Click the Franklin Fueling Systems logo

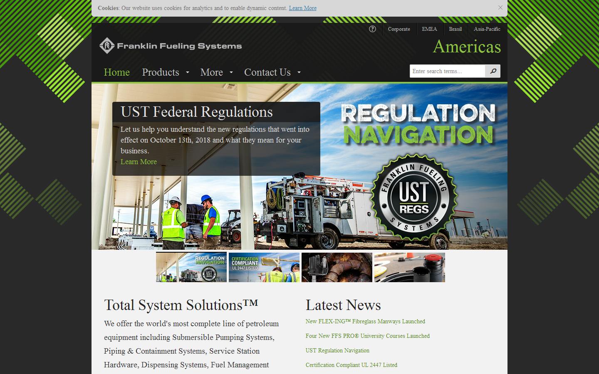pyautogui.click(x=171, y=46)
